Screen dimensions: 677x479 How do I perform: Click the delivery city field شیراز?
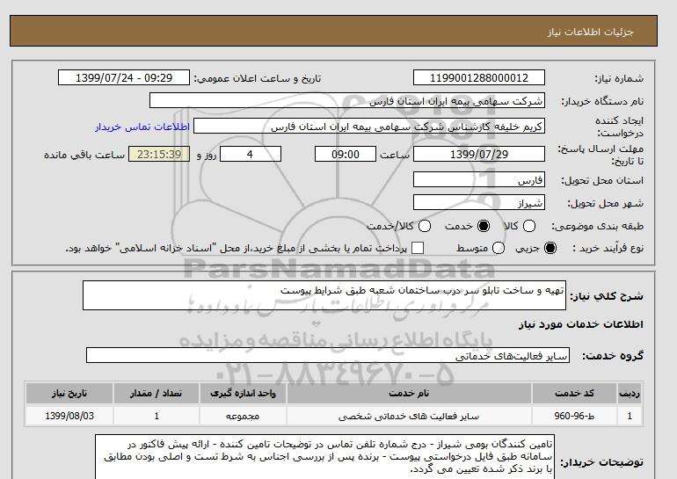click(x=479, y=202)
